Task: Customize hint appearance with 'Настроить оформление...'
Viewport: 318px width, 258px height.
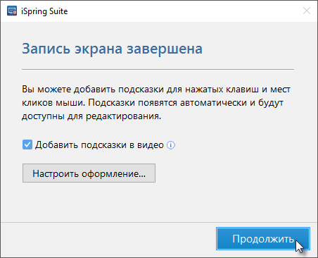Action: [x=89, y=173]
